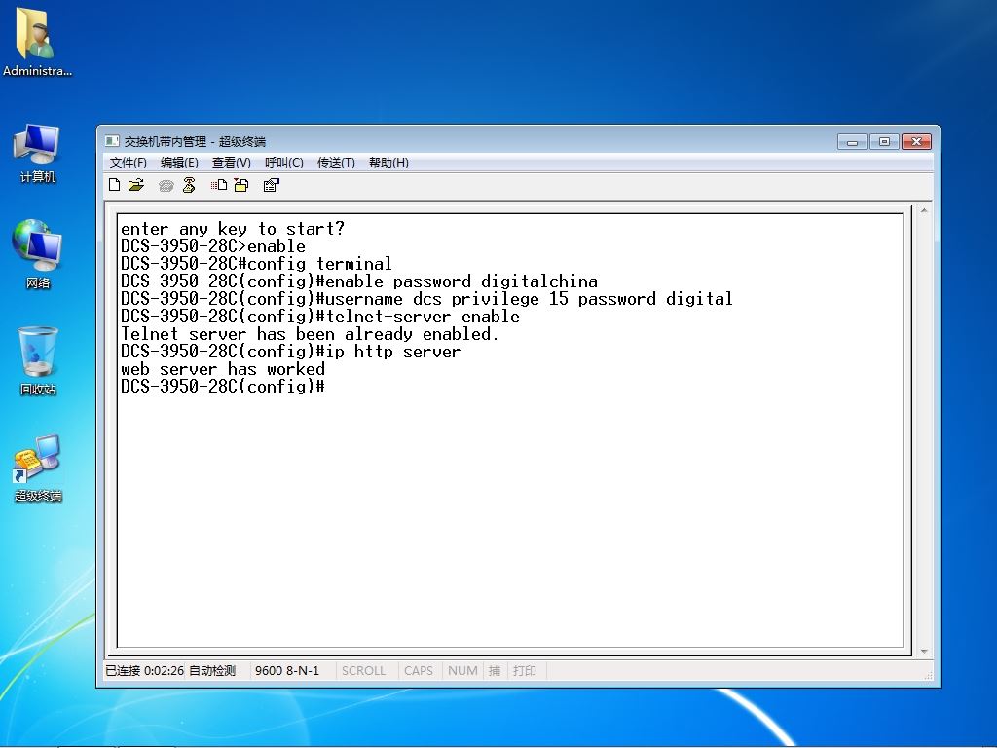
Task: Click the '自动检测' status bar entry
Action: 212,670
